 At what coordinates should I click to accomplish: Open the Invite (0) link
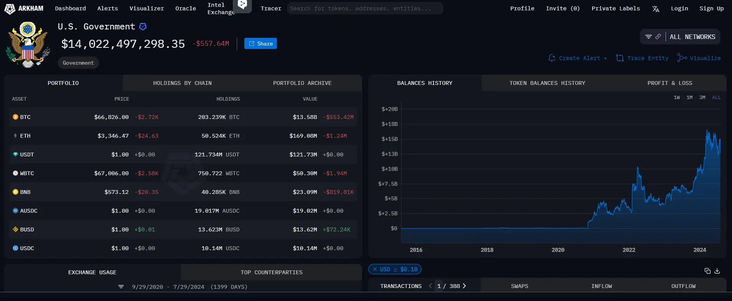(x=563, y=8)
